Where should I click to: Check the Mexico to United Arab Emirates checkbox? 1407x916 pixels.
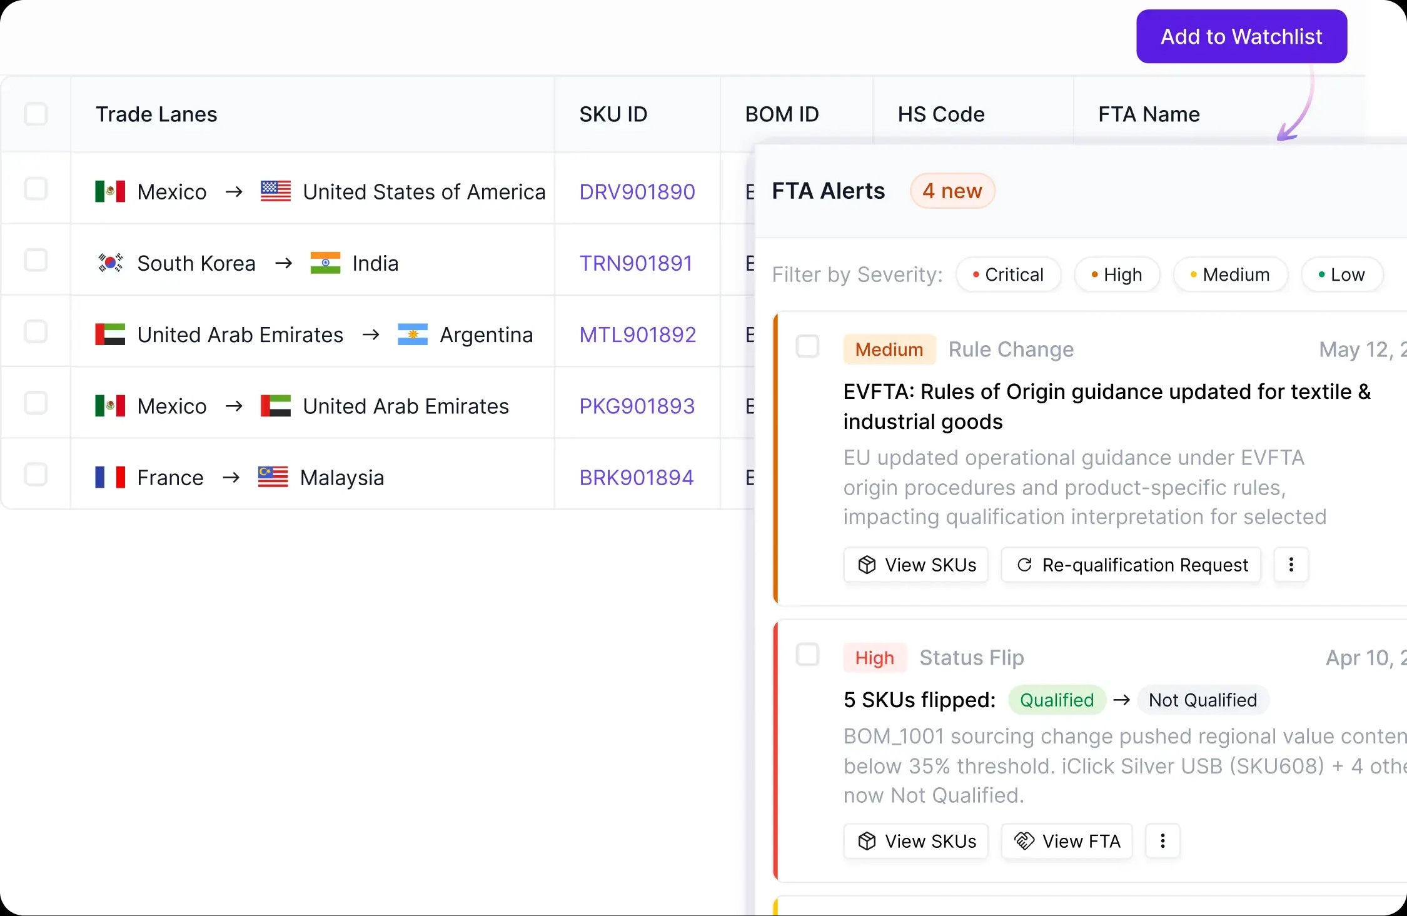click(x=36, y=403)
